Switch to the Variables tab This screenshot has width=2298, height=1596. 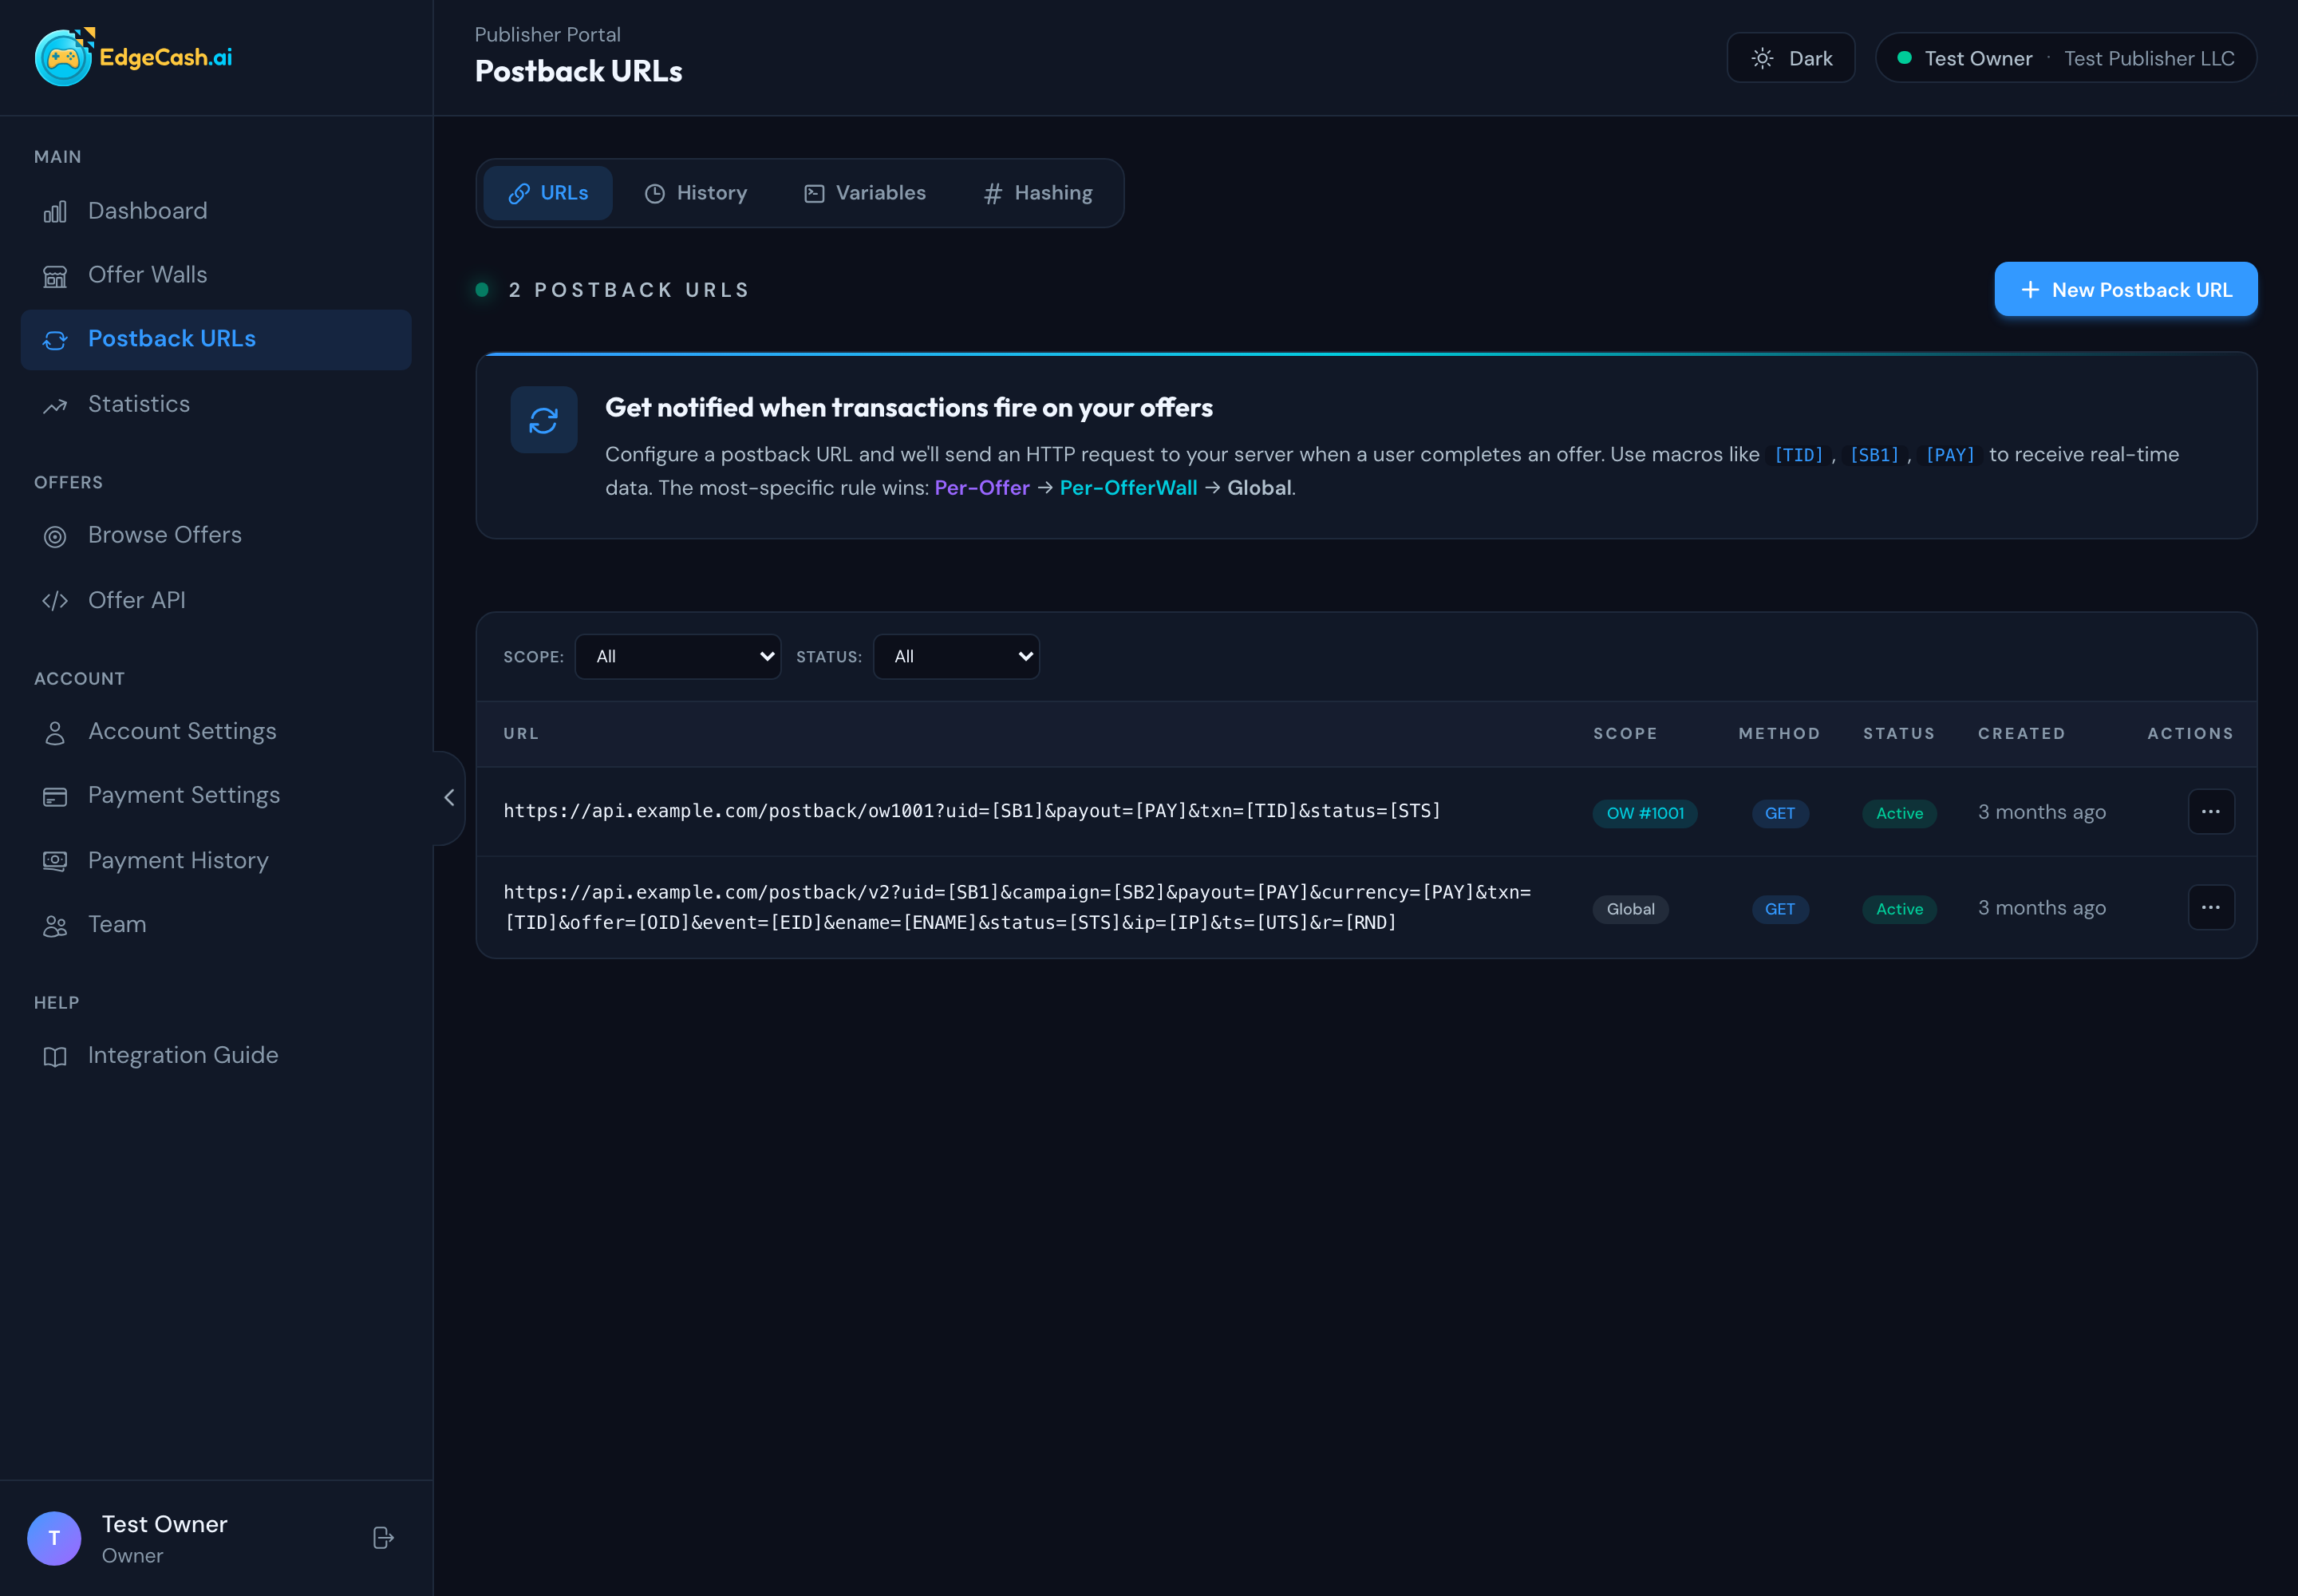coord(865,193)
